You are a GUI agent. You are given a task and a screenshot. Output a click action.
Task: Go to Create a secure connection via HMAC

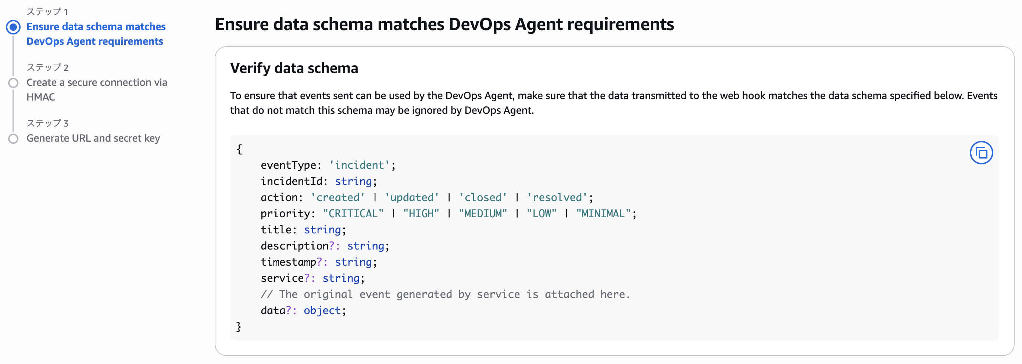coord(97,90)
